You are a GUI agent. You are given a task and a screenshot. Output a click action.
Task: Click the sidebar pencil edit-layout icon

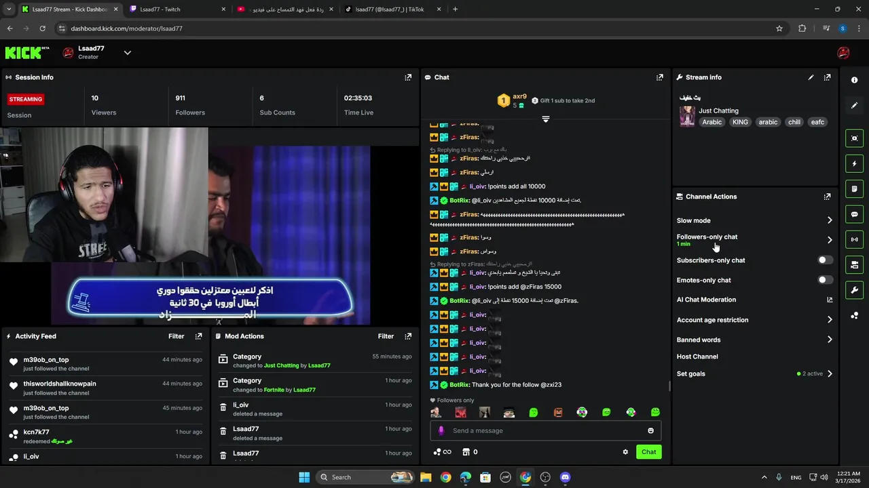[x=854, y=106]
